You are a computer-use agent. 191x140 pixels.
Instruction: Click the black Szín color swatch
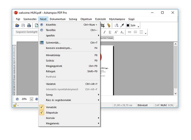pos(128,25)
